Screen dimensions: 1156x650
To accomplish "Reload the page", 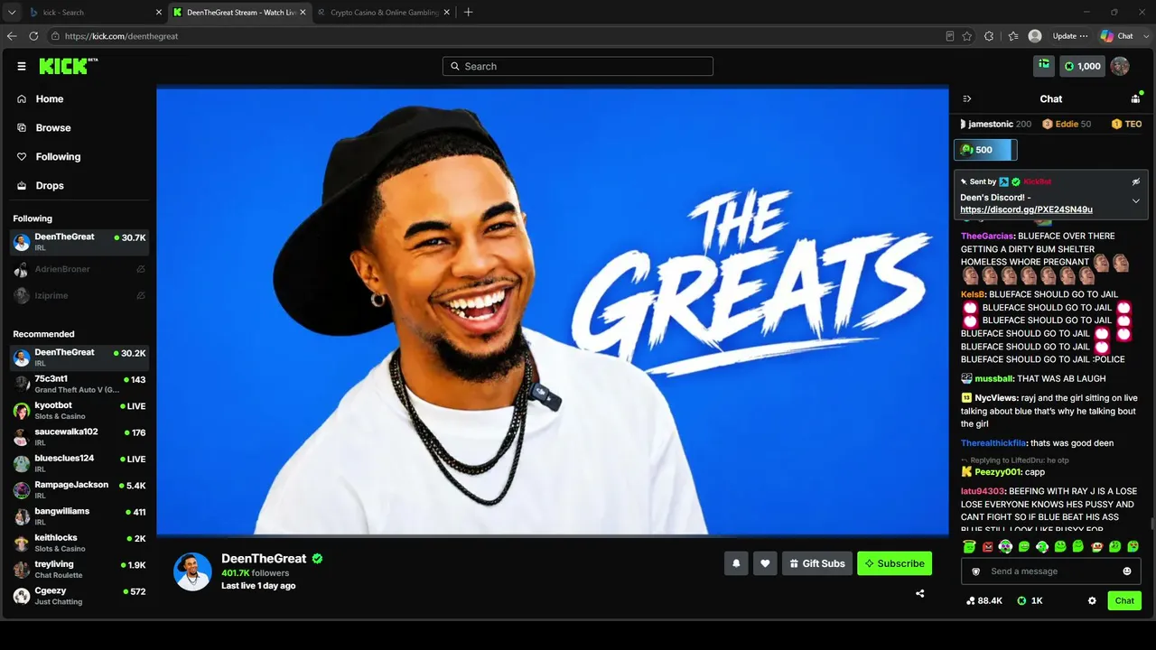I will click(x=33, y=36).
